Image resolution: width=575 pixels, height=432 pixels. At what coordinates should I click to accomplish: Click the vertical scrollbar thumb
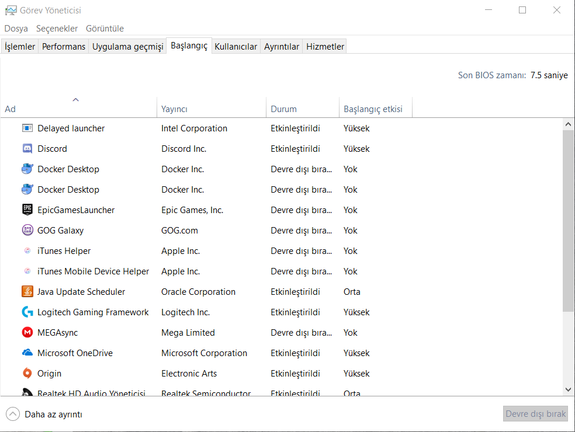coord(569,221)
